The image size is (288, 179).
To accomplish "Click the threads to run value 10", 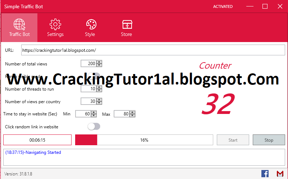I will point(88,89).
